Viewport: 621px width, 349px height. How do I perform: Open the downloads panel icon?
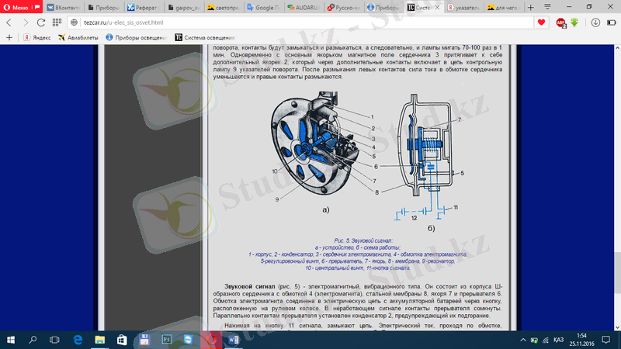coord(595,22)
